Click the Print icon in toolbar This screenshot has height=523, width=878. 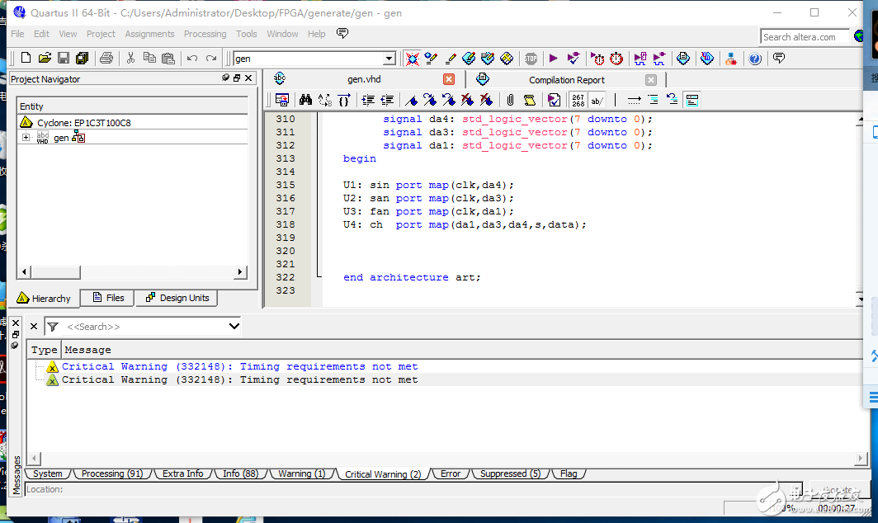pyautogui.click(x=106, y=59)
